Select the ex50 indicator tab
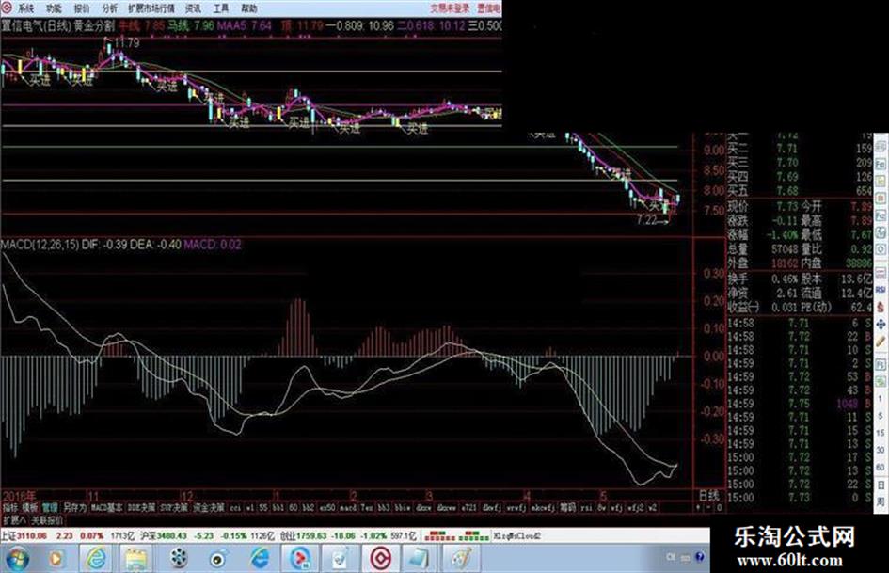Viewport: 889px width, 573px height. click(327, 508)
